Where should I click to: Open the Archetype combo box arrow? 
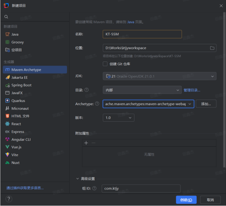[190, 104]
